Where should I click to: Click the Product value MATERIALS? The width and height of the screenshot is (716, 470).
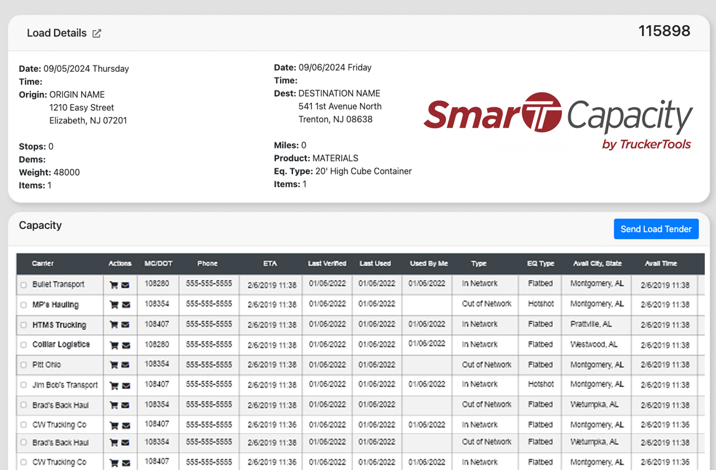click(x=336, y=158)
